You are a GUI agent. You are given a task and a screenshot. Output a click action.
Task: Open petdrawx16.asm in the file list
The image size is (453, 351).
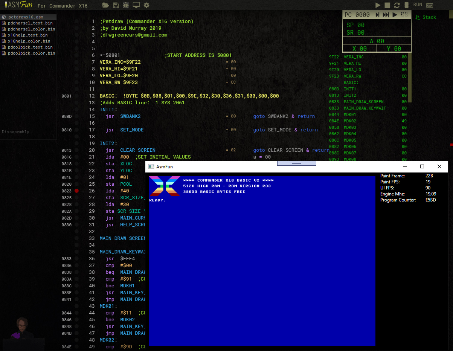tap(26, 17)
